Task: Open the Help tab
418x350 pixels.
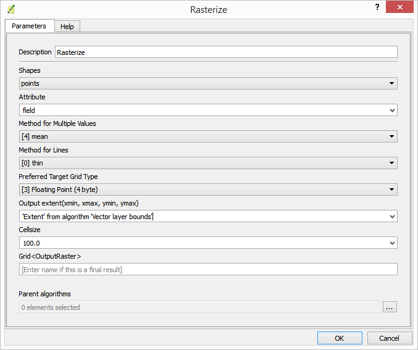Action: click(x=67, y=27)
